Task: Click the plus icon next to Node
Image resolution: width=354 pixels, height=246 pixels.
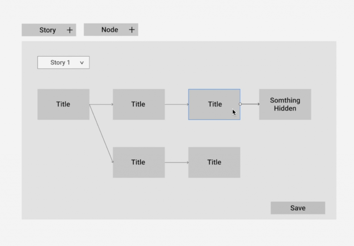Action: [132, 30]
